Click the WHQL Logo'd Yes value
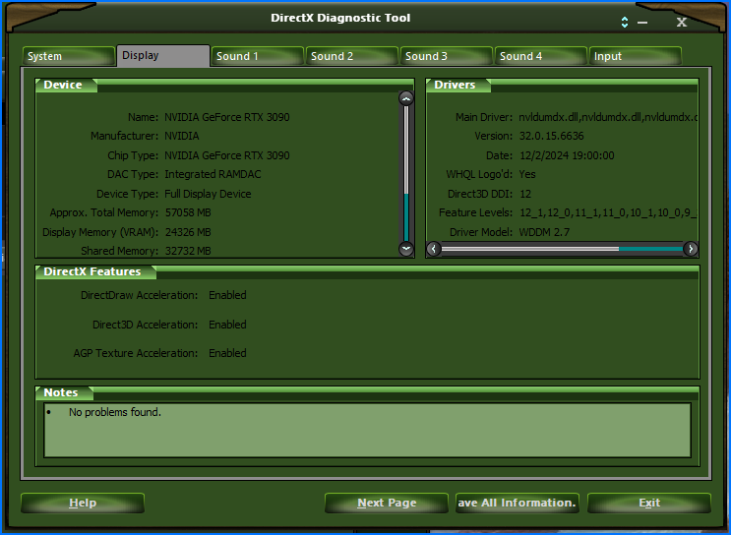The width and height of the screenshot is (731, 535). [527, 174]
